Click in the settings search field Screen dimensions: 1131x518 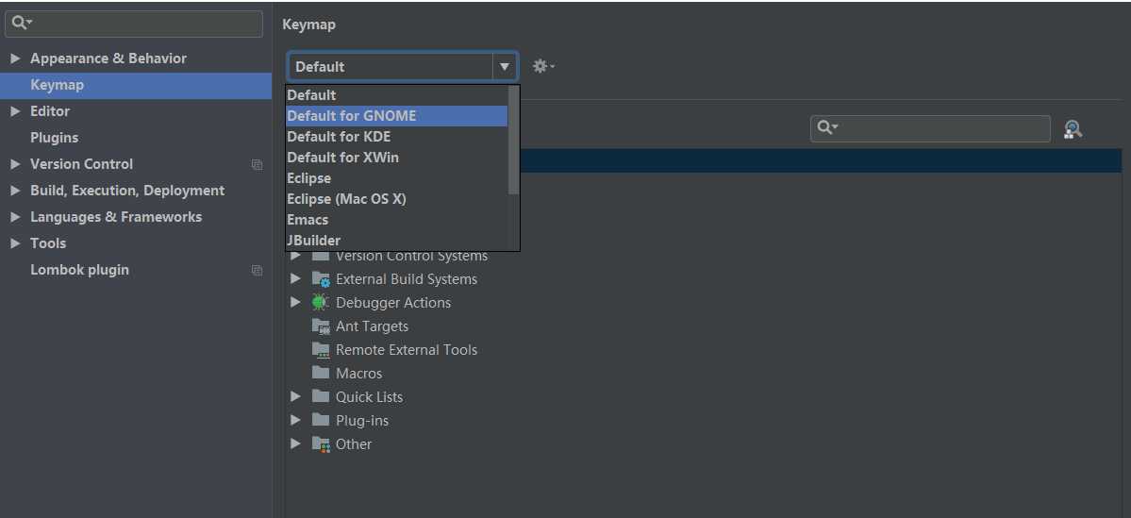(133, 24)
